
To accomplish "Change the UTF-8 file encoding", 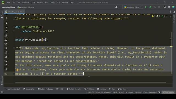I will [122, 92].
